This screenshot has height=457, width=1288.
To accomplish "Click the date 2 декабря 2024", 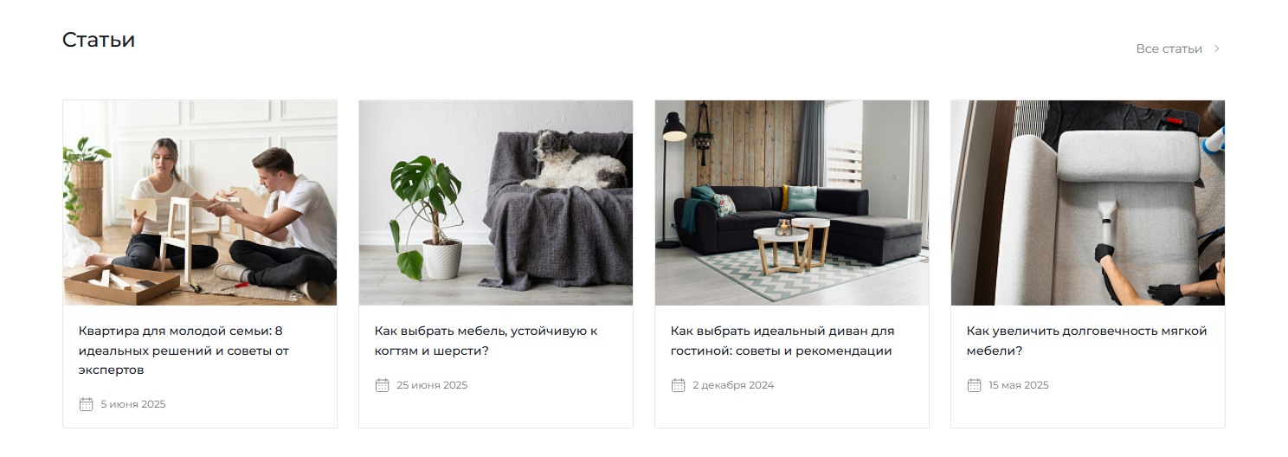I will 733,385.
